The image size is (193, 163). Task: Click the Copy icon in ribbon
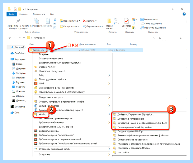(36, 21)
